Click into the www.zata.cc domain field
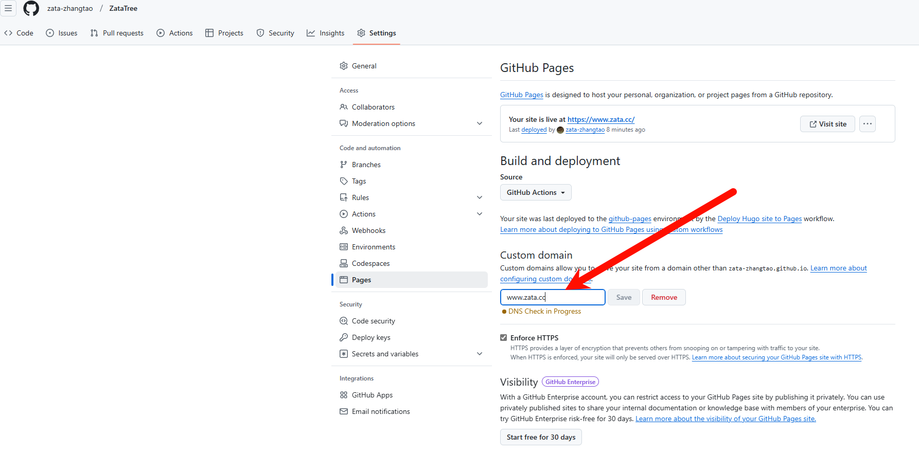 (553, 297)
